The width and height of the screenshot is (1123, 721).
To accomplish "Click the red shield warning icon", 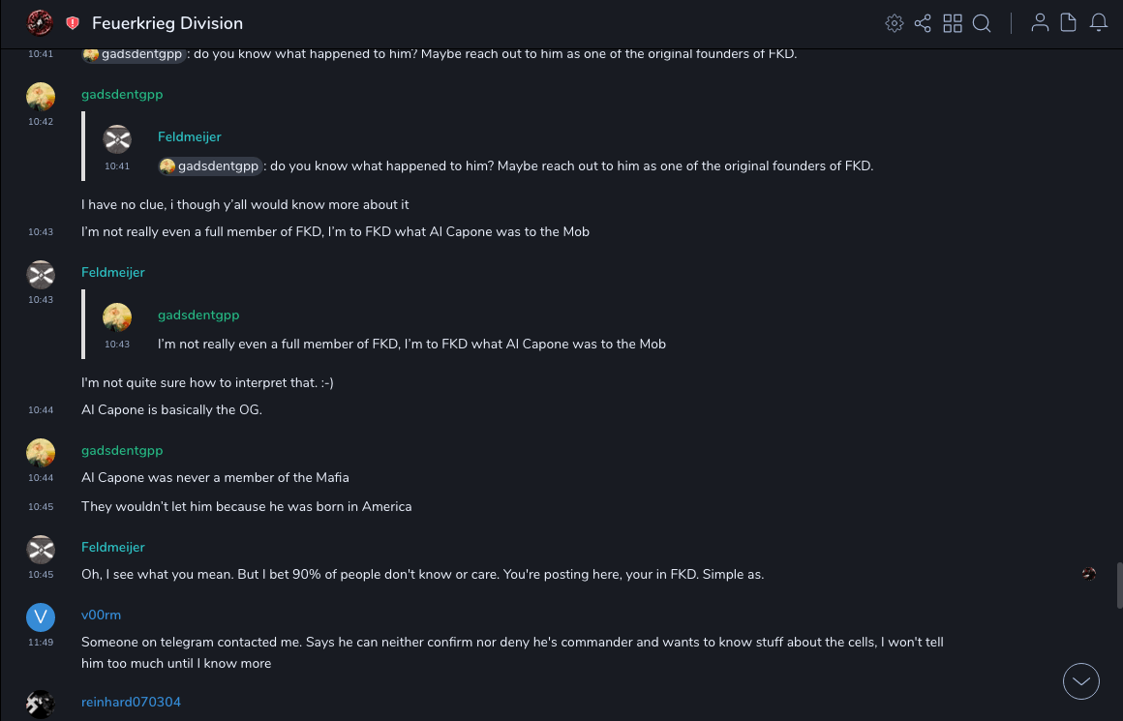I will (73, 23).
